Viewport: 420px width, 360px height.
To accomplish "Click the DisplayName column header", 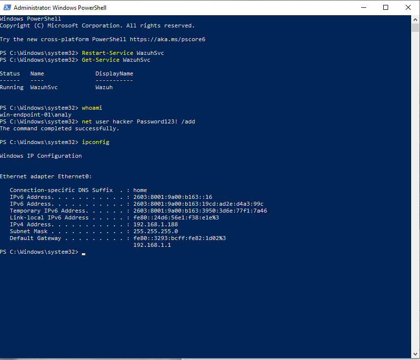I will [114, 73].
